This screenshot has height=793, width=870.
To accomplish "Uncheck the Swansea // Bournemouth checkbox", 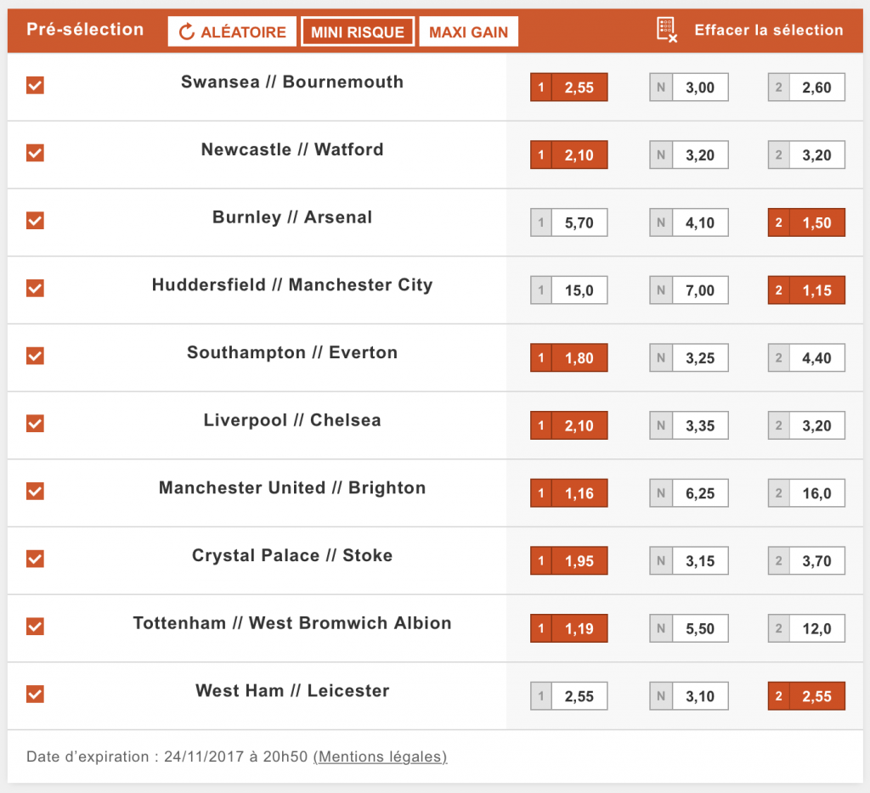I will click(x=35, y=86).
